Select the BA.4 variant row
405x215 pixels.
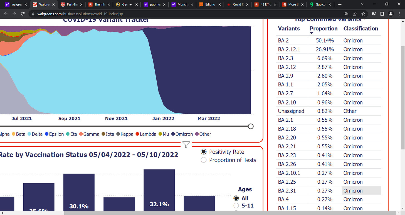(x=329, y=199)
